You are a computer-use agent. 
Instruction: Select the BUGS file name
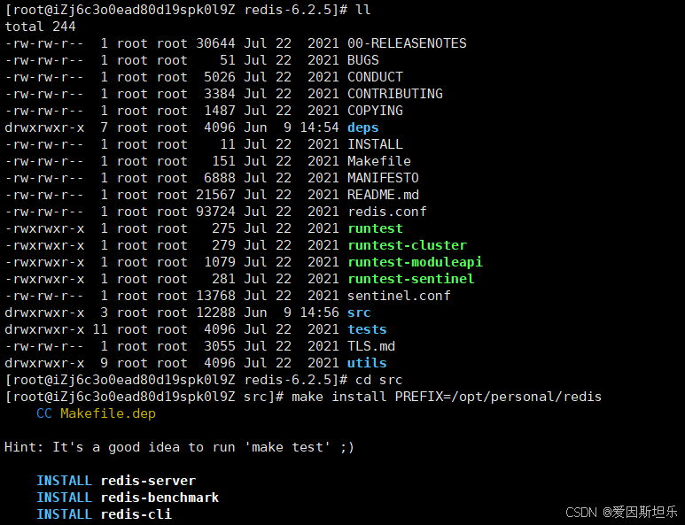coord(363,60)
